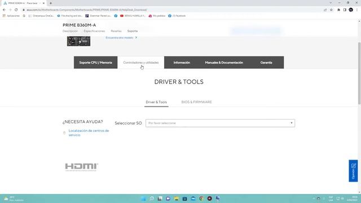Open the Windows Start menu

pyautogui.click(x=143, y=198)
